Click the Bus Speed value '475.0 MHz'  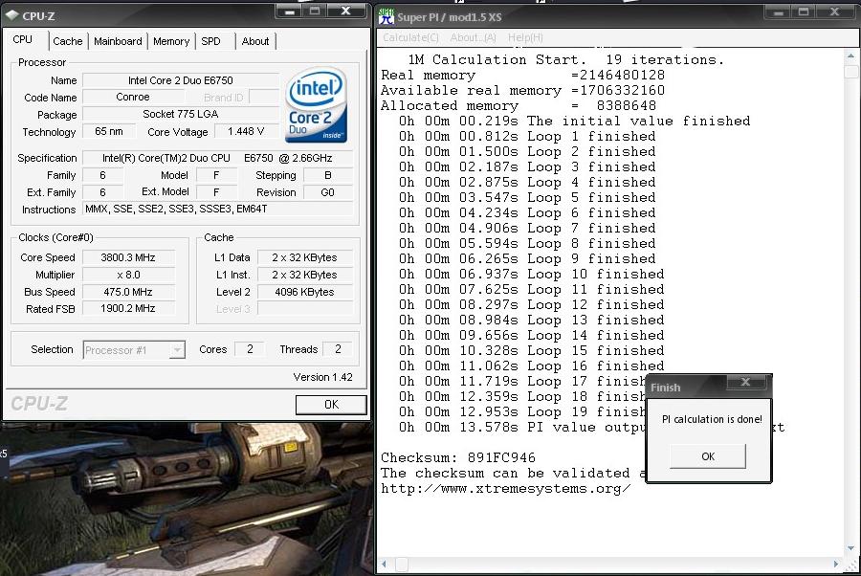tap(128, 292)
